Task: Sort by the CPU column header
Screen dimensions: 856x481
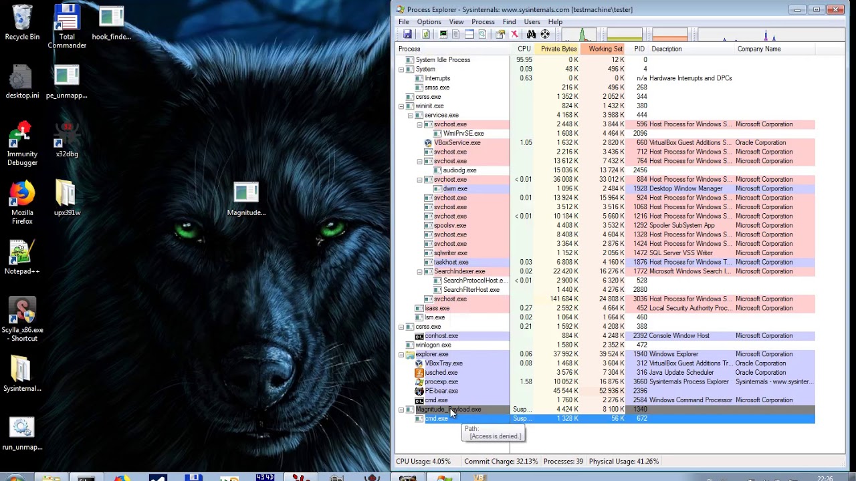Action: click(524, 49)
